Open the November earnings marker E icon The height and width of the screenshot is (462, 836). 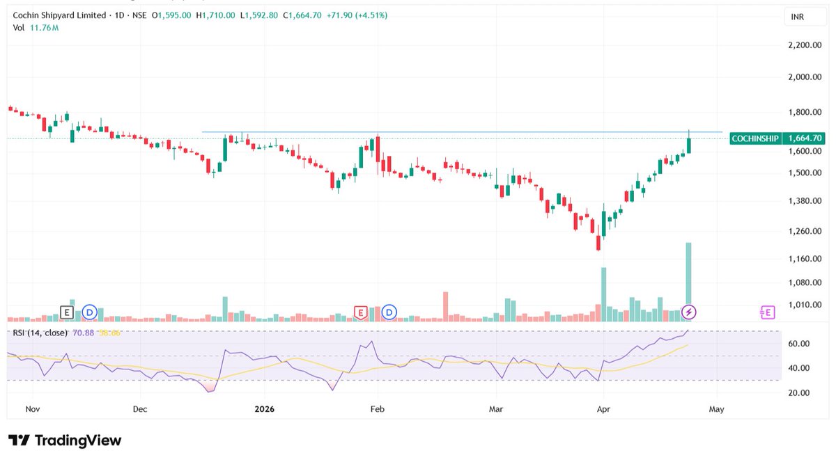(68, 312)
